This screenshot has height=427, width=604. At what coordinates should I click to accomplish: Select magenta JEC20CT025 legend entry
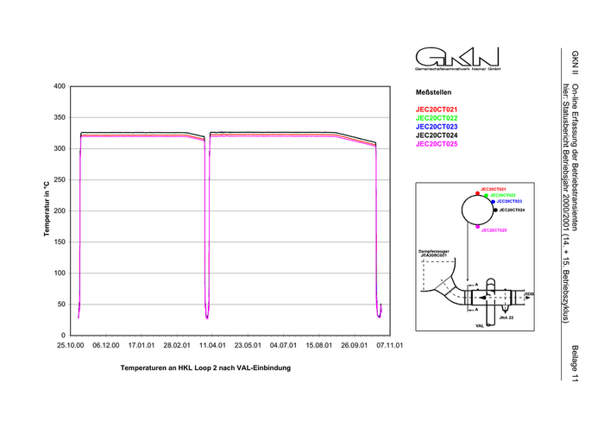click(x=437, y=144)
